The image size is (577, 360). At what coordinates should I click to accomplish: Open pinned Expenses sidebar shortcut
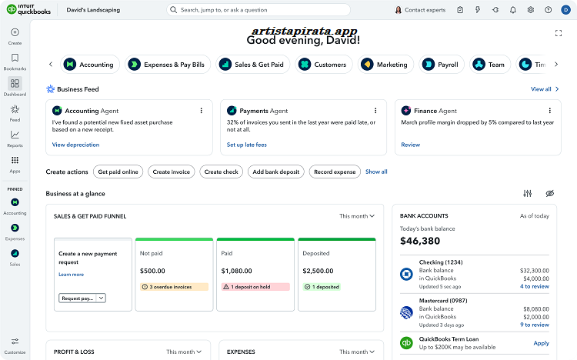[x=15, y=232]
